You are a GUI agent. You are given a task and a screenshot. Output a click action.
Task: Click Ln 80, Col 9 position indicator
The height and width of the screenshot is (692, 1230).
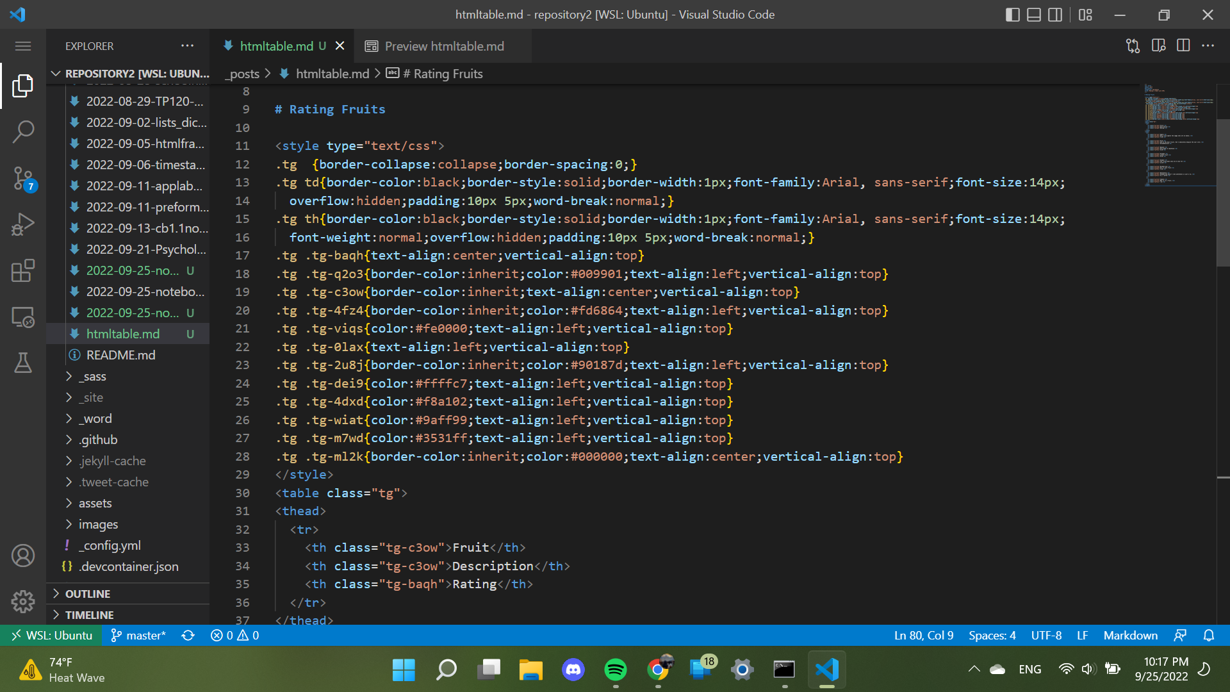[x=924, y=635]
